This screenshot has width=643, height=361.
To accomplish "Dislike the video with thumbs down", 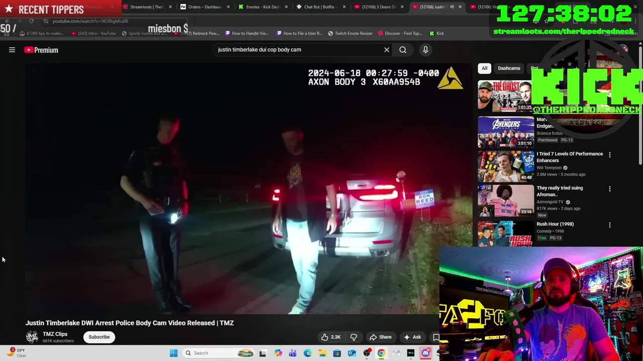I will [x=354, y=337].
